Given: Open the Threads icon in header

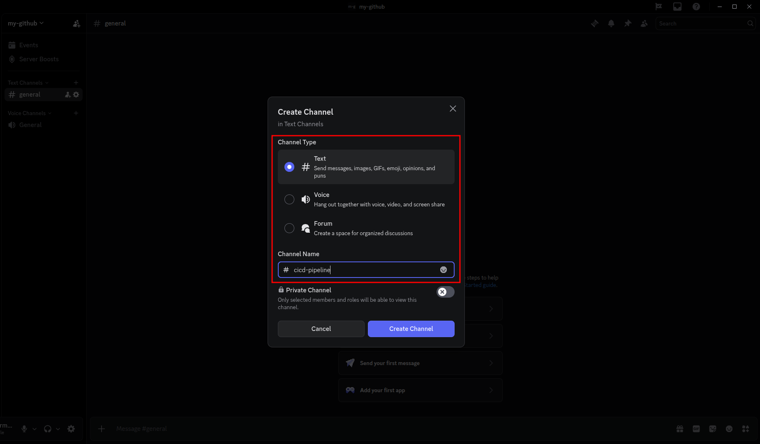Looking at the screenshot, I should click(595, 23).
